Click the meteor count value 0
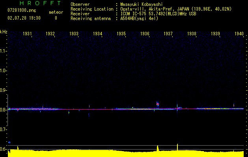This screenshot has width=248, height=157. tap(56, 18)
